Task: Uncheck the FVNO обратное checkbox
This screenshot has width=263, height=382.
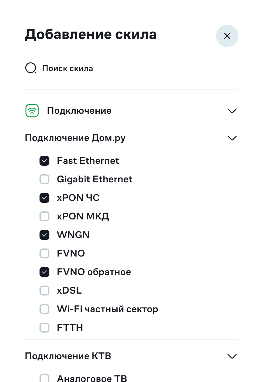Action: [44, 272]
